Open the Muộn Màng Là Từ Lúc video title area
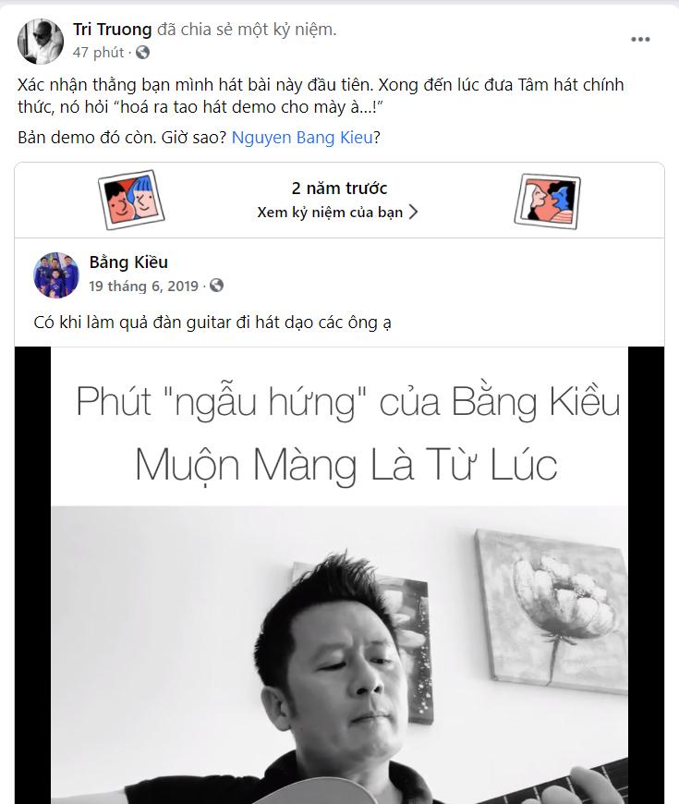This screenshot has height=804, width=679. pyautogui.click(x=346, y=465)
